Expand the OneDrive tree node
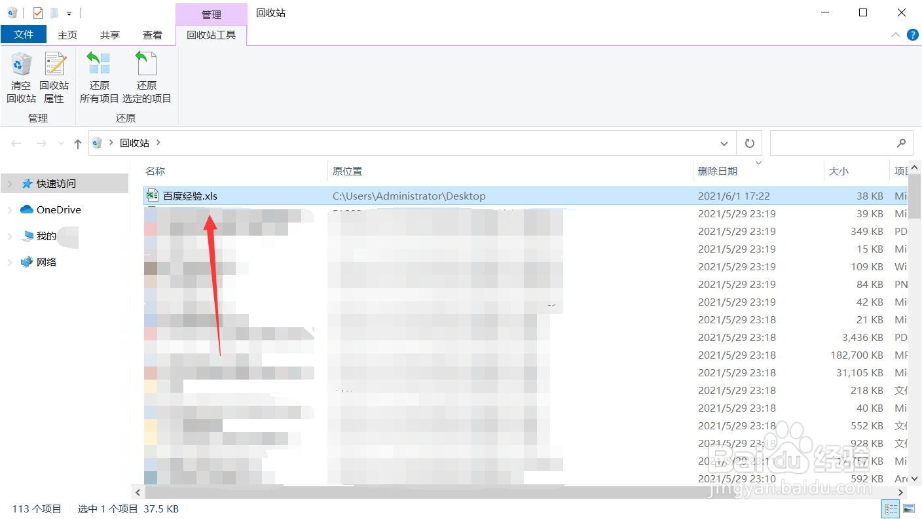The image size is (922, 519). tap(10, 210)
